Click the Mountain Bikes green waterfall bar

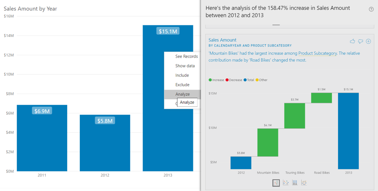[267, 142]
